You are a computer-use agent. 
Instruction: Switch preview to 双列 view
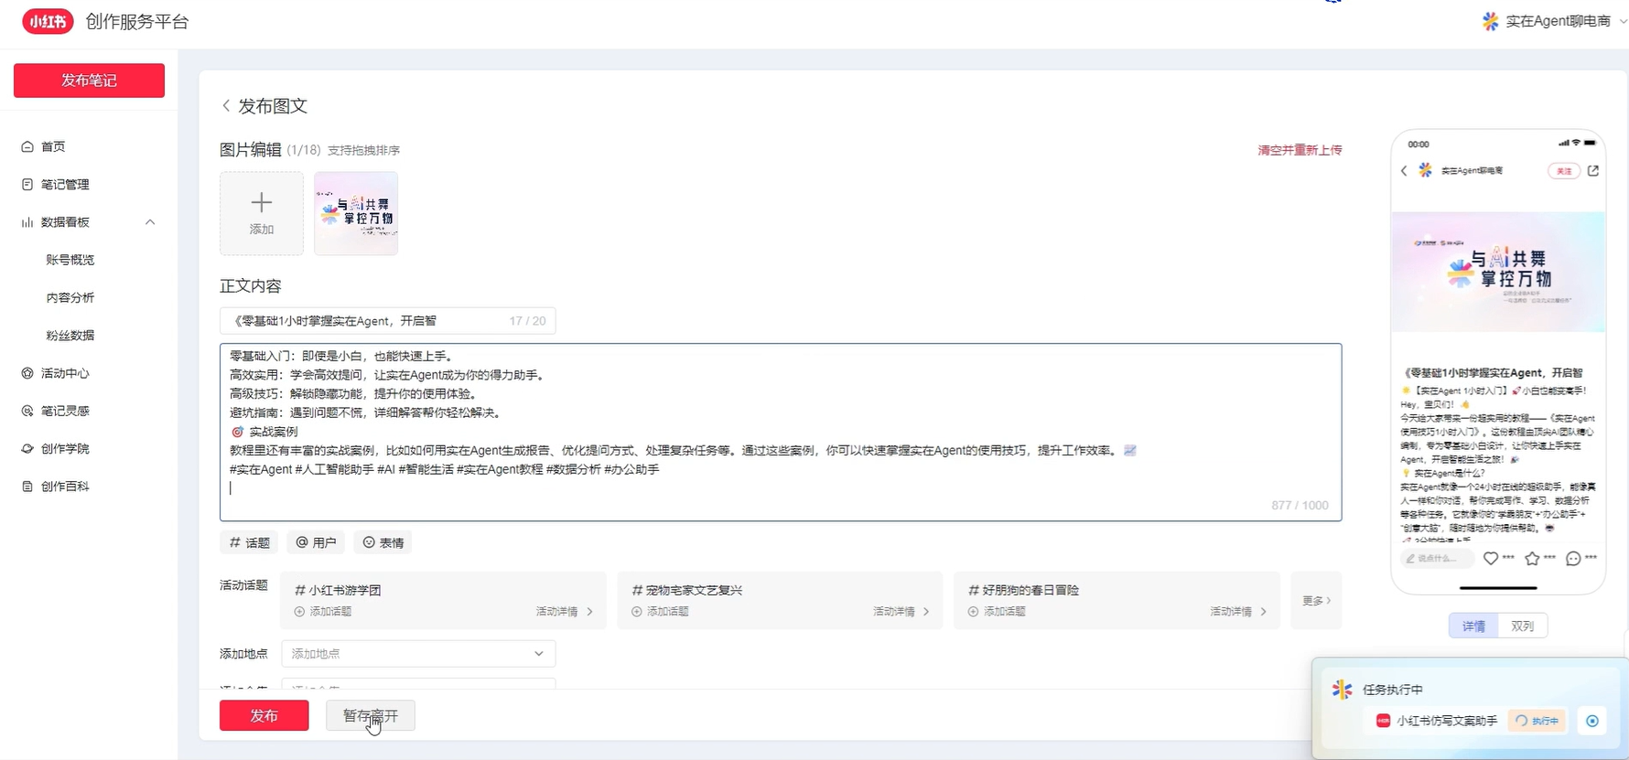(1522, 626)
